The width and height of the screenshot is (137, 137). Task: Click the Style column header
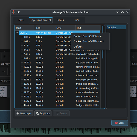(x=65, y=28)
